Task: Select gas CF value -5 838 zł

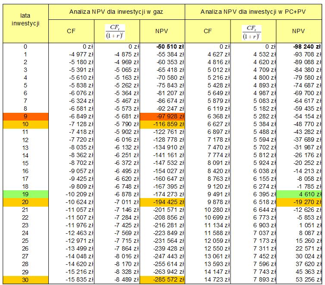Action: point(81,86)
